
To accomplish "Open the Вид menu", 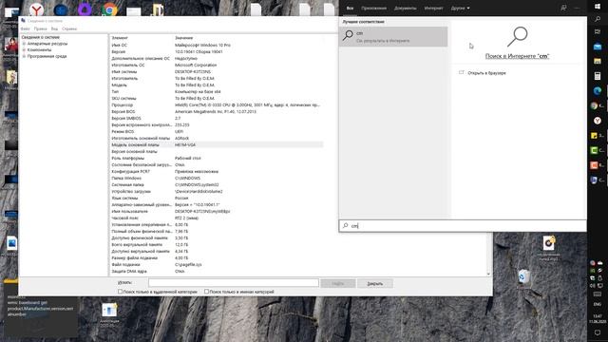I will click(x=54, y=28).
